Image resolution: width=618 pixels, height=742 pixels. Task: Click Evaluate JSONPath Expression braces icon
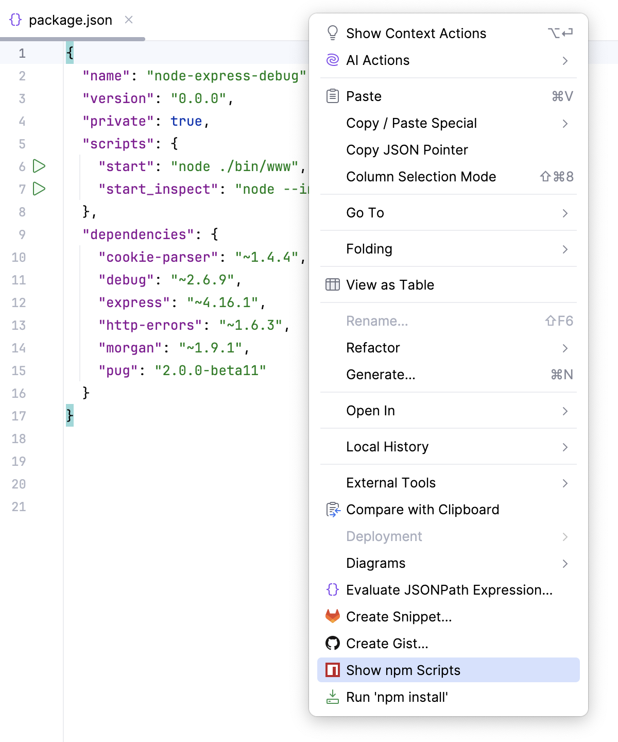pyautogui.click(x=333, y=589)
